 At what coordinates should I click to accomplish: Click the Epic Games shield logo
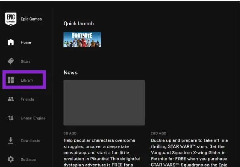click(11, 19)
